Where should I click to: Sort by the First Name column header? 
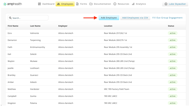tap(13, 26)
